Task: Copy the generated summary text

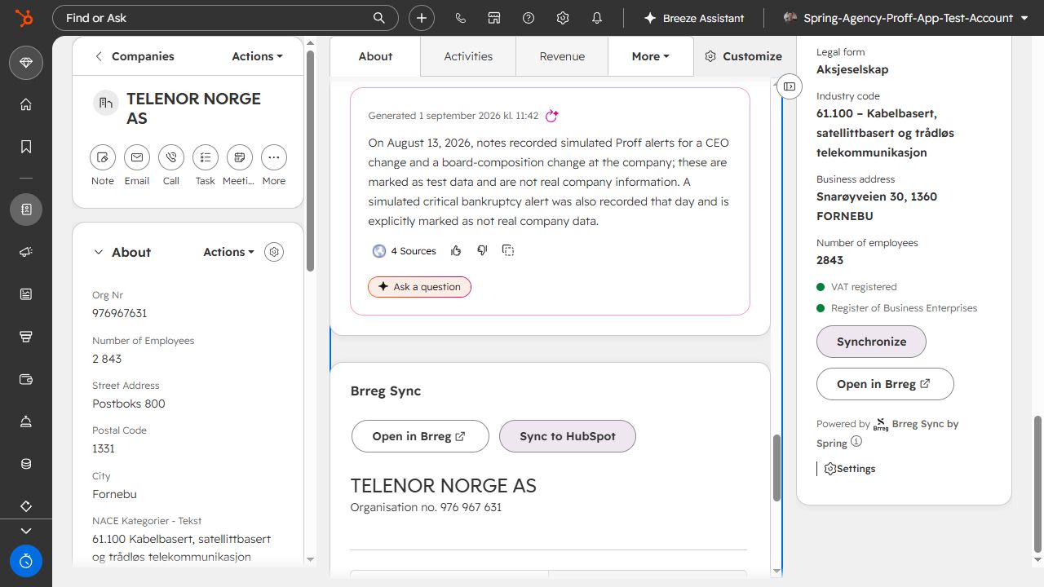Action: pyautogui.click(x=508, y=250)
